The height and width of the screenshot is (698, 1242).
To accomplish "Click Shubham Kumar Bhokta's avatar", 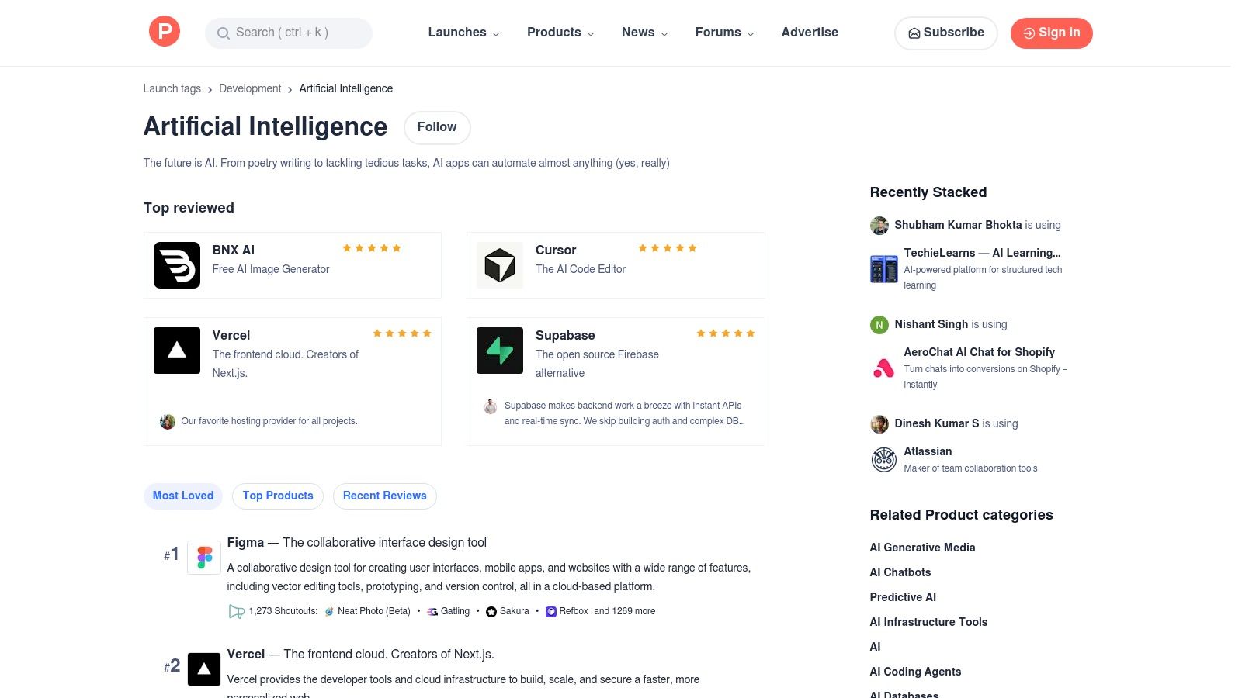I will click(879, 226).
